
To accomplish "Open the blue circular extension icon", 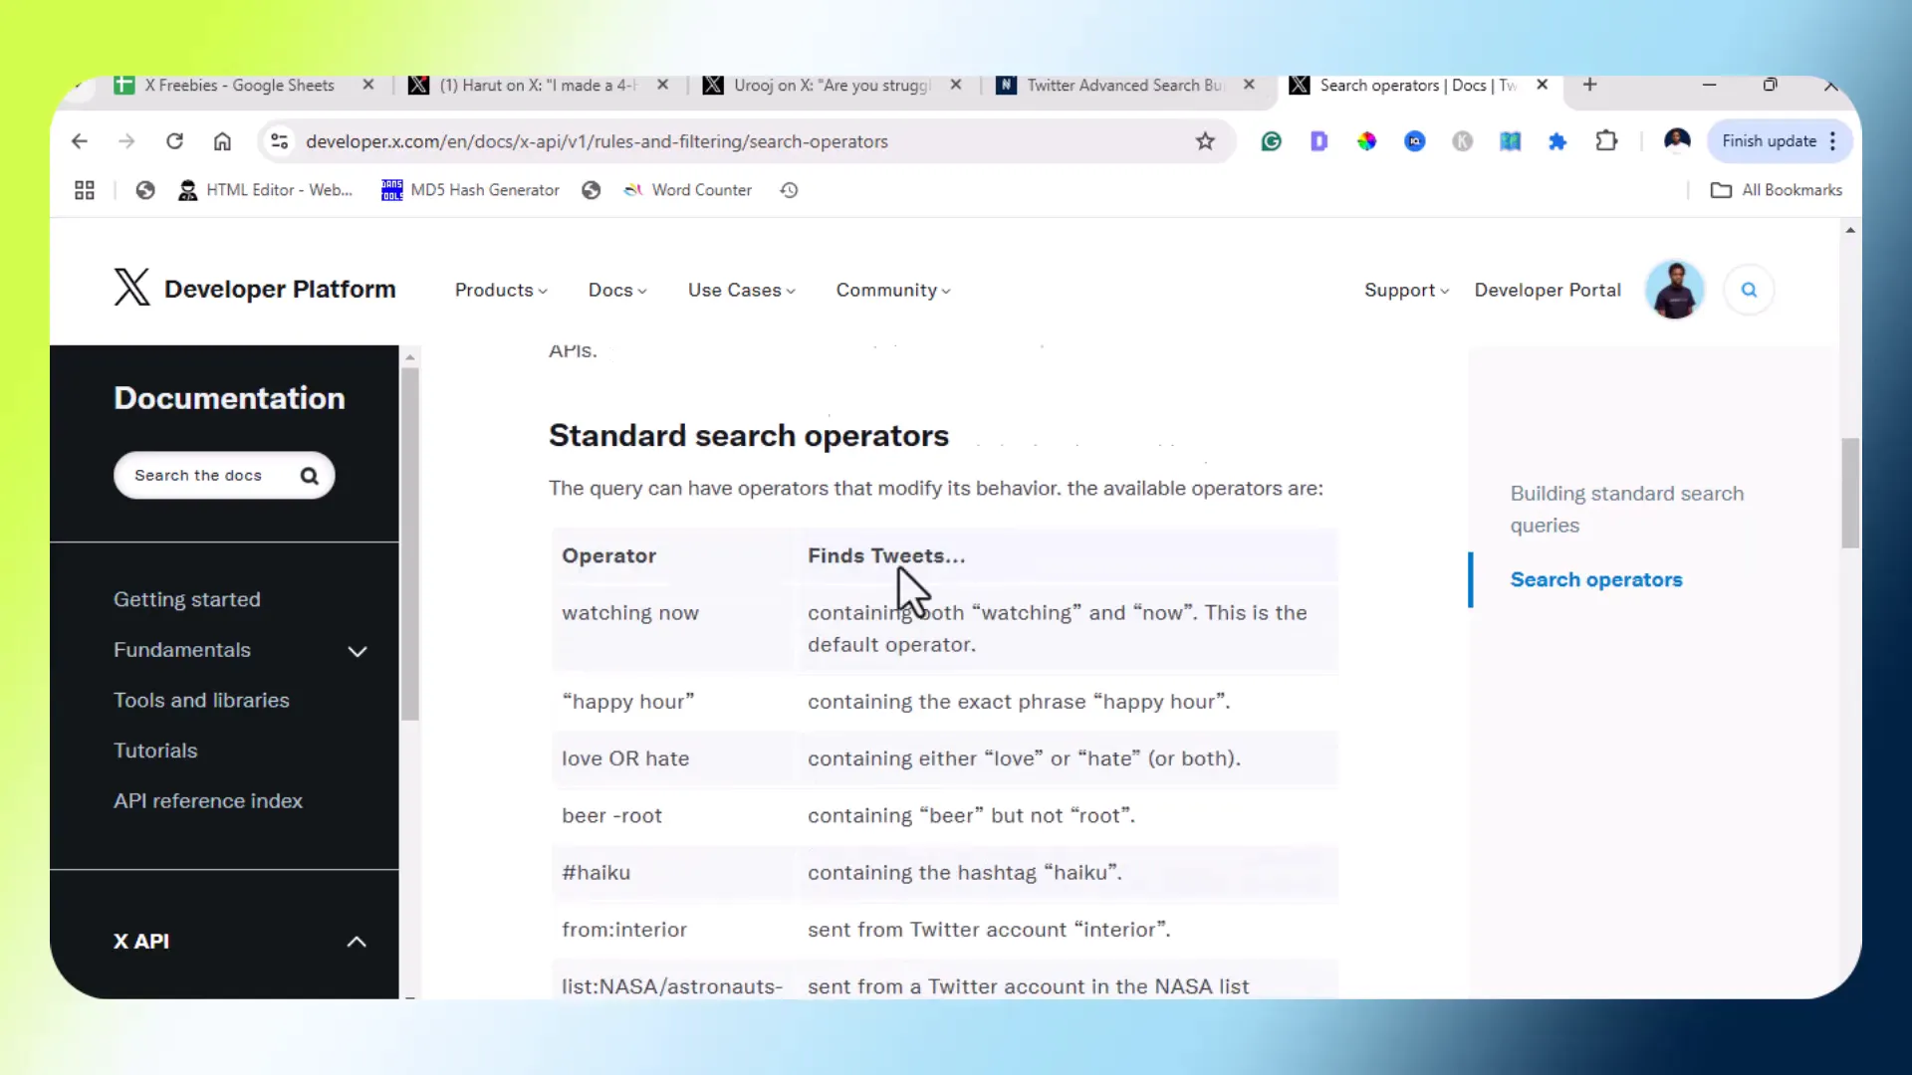I will click(x=1414, y=141).
